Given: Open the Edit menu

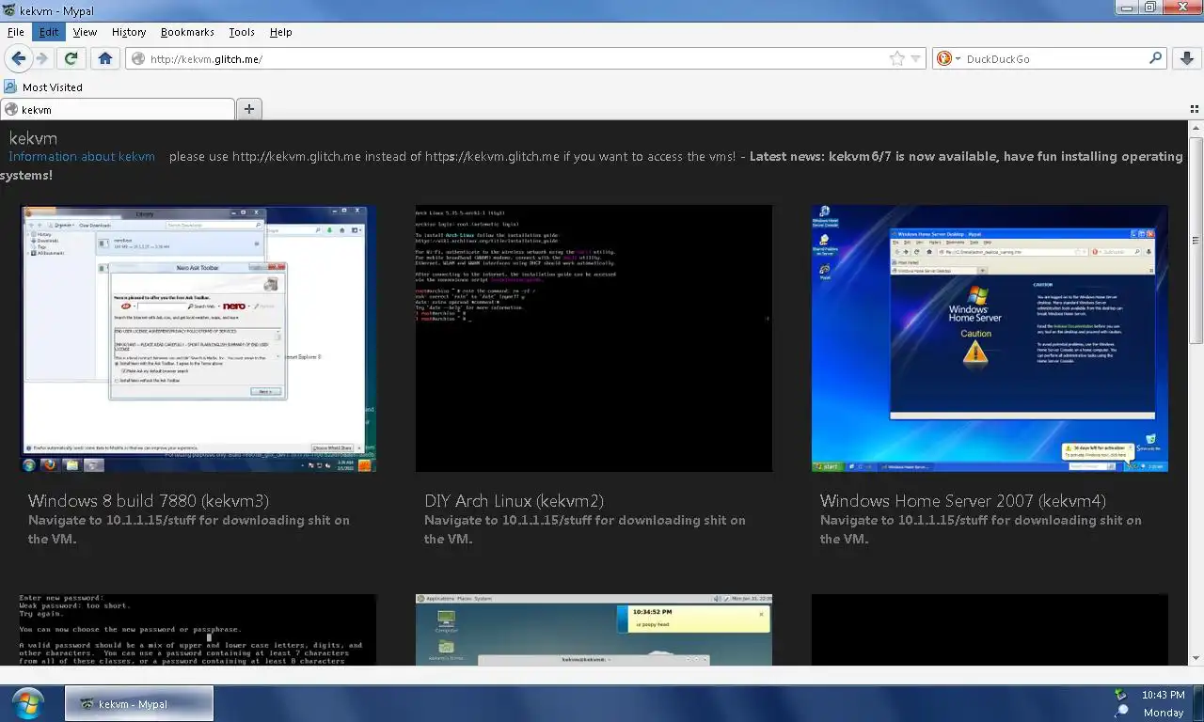Looking at the screenshot, I should pos(49,32).
